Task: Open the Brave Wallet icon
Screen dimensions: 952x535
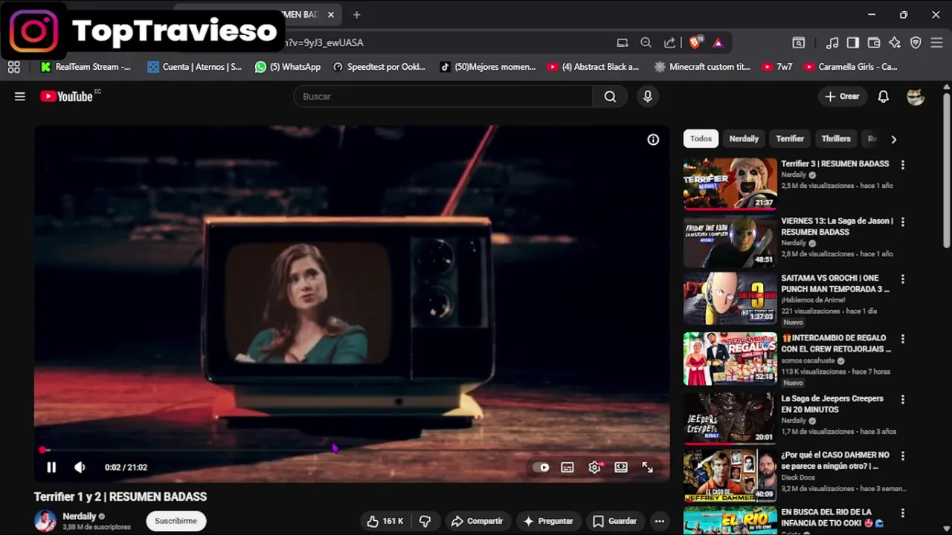Action: (874, 43)
